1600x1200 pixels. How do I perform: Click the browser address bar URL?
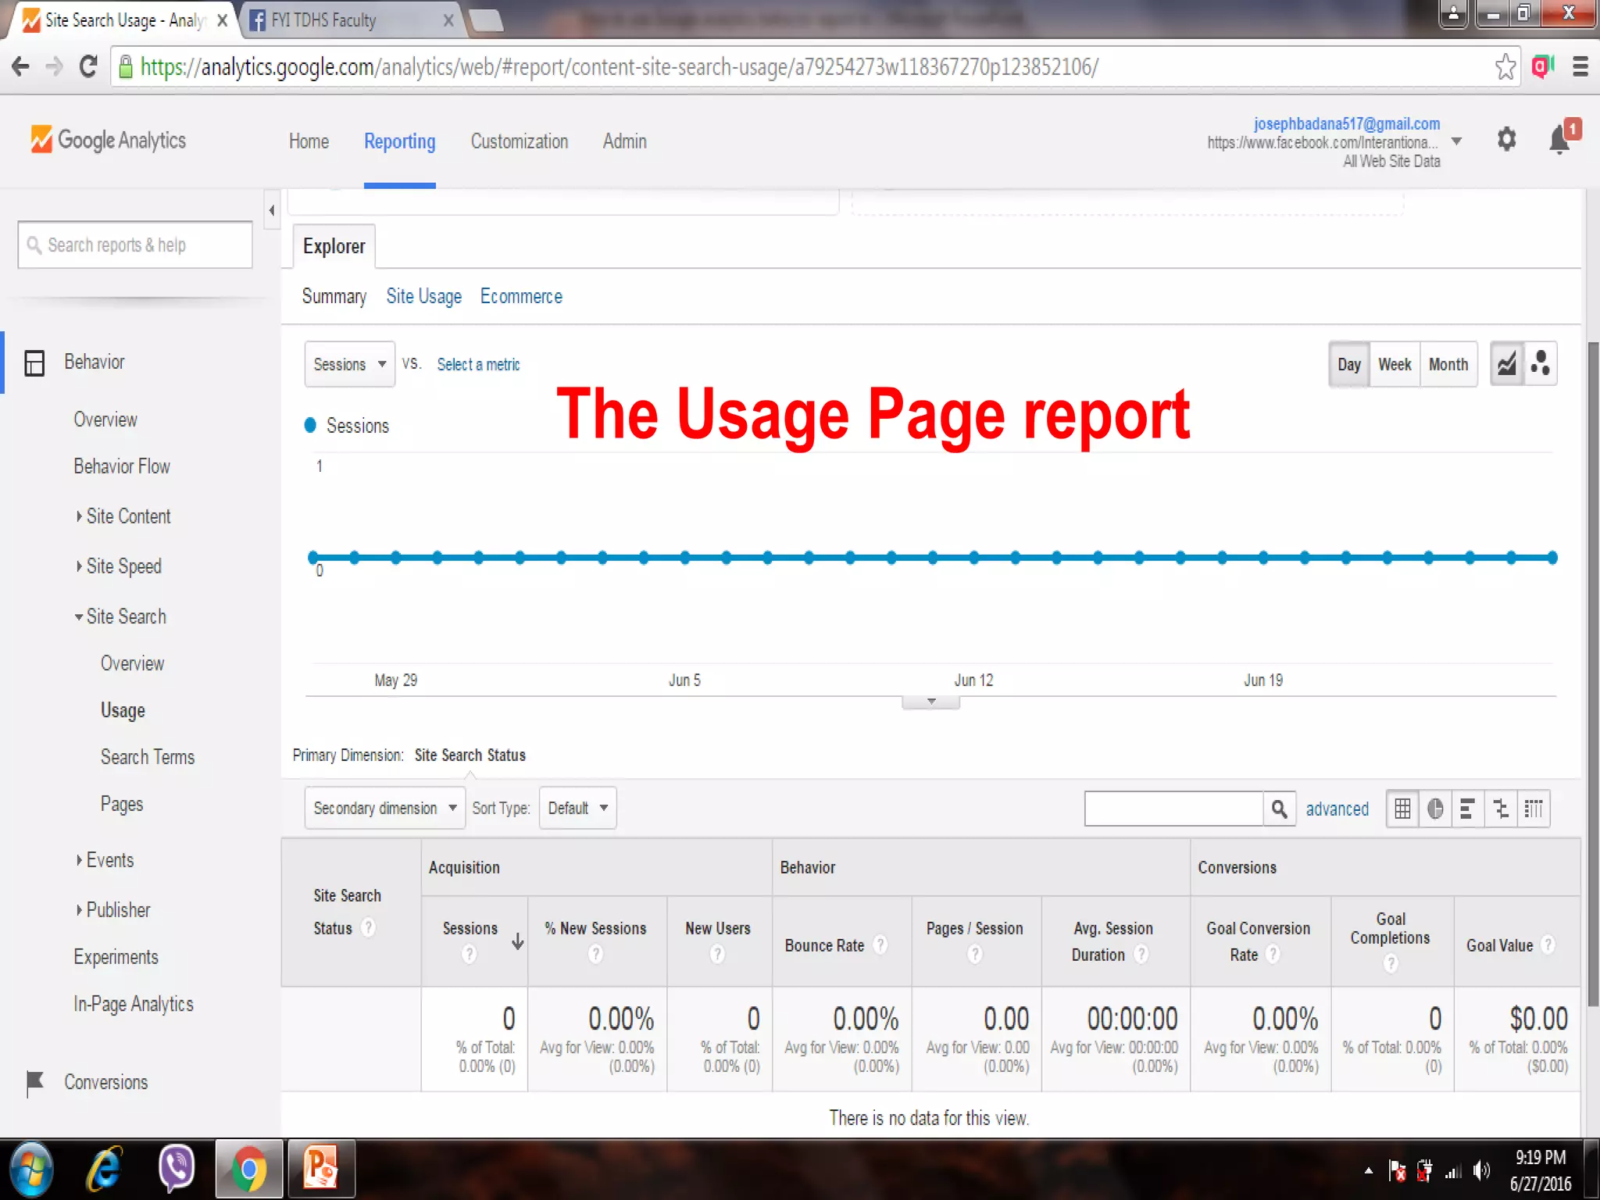619,67
